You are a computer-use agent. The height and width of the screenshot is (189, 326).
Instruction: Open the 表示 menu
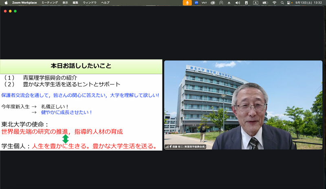65,3
